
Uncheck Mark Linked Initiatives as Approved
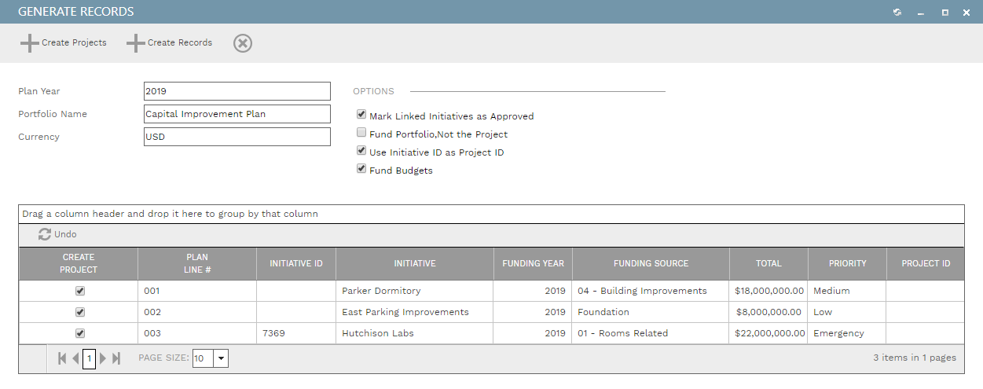(361, 115)
